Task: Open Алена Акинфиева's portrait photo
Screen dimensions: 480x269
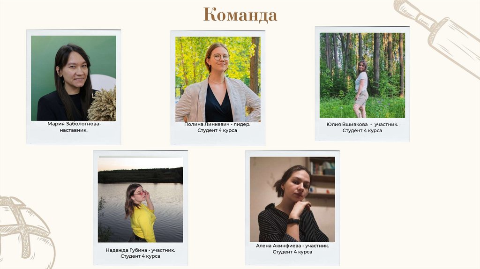Action: tap(292, 199)
